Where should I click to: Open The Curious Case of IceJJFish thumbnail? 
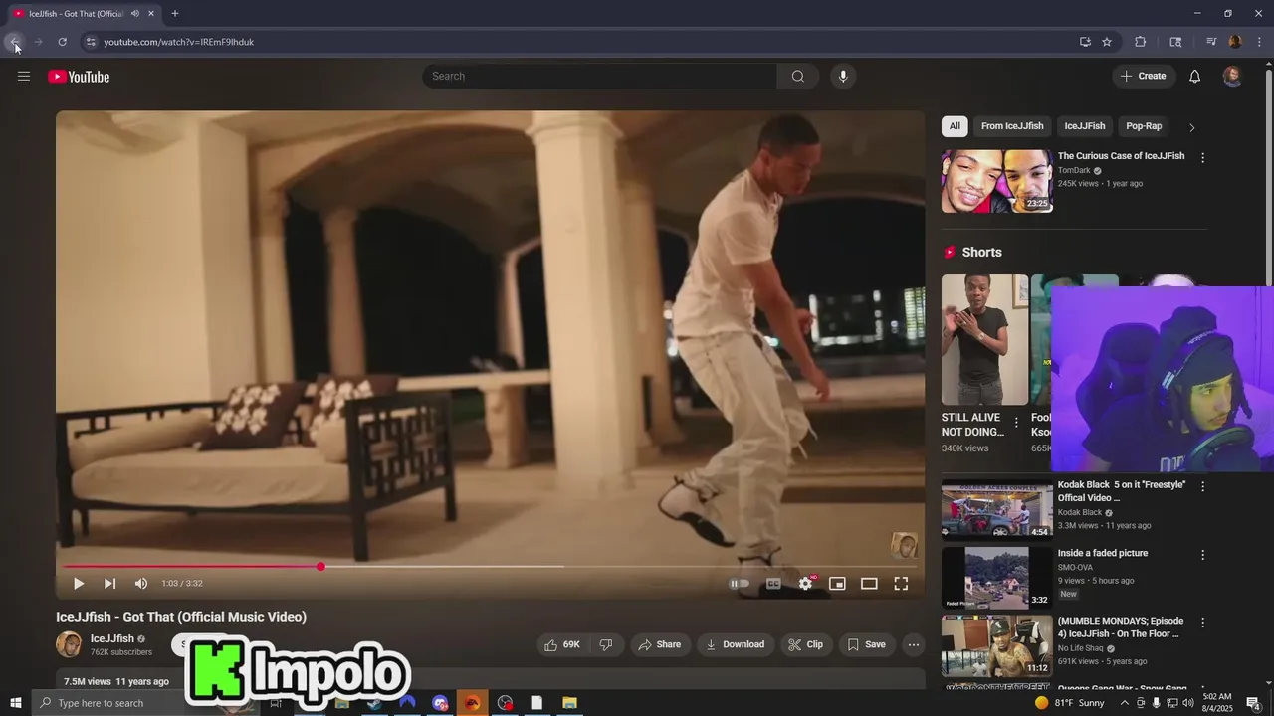[997, 181]
